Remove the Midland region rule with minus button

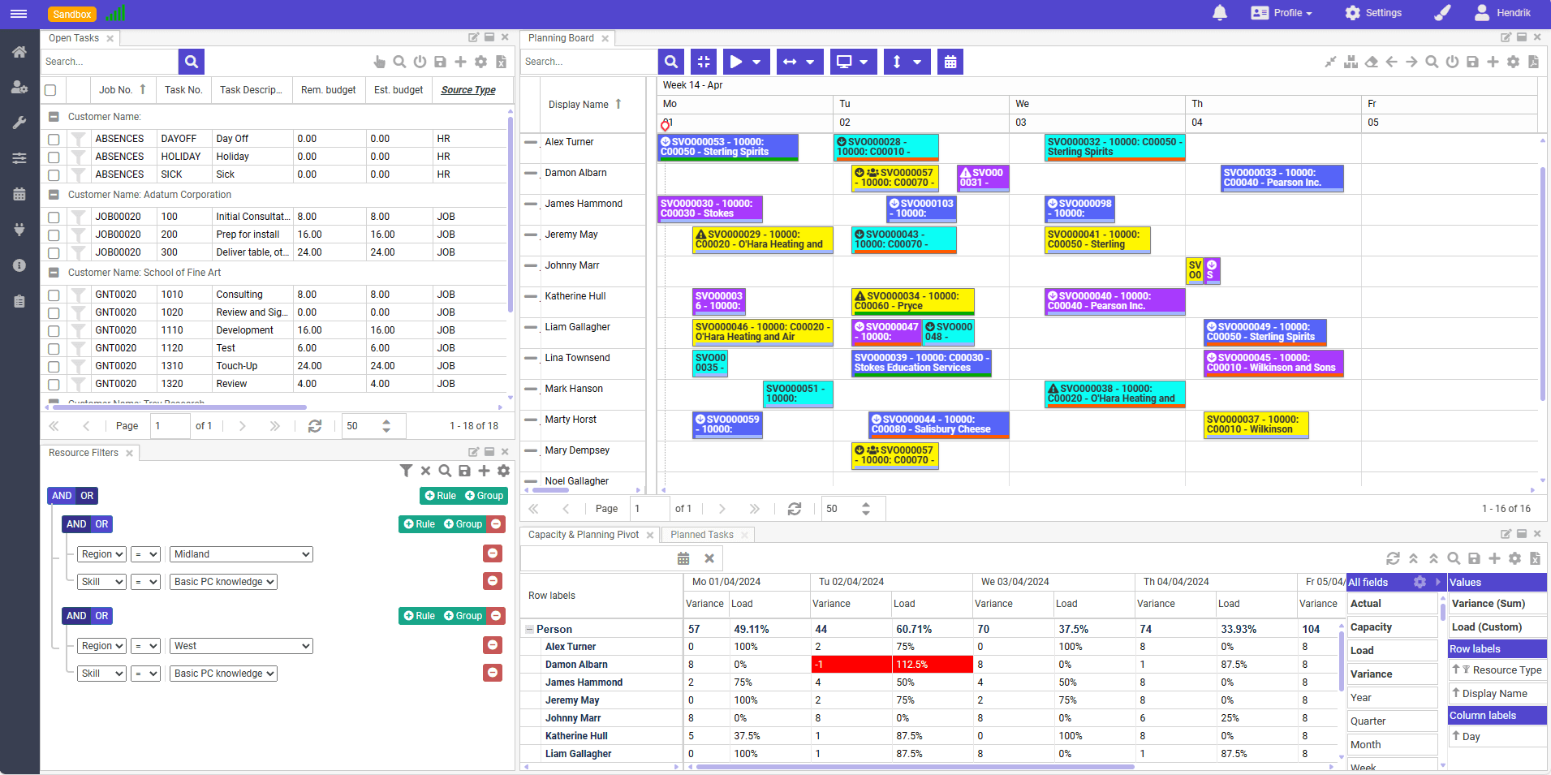492,553
